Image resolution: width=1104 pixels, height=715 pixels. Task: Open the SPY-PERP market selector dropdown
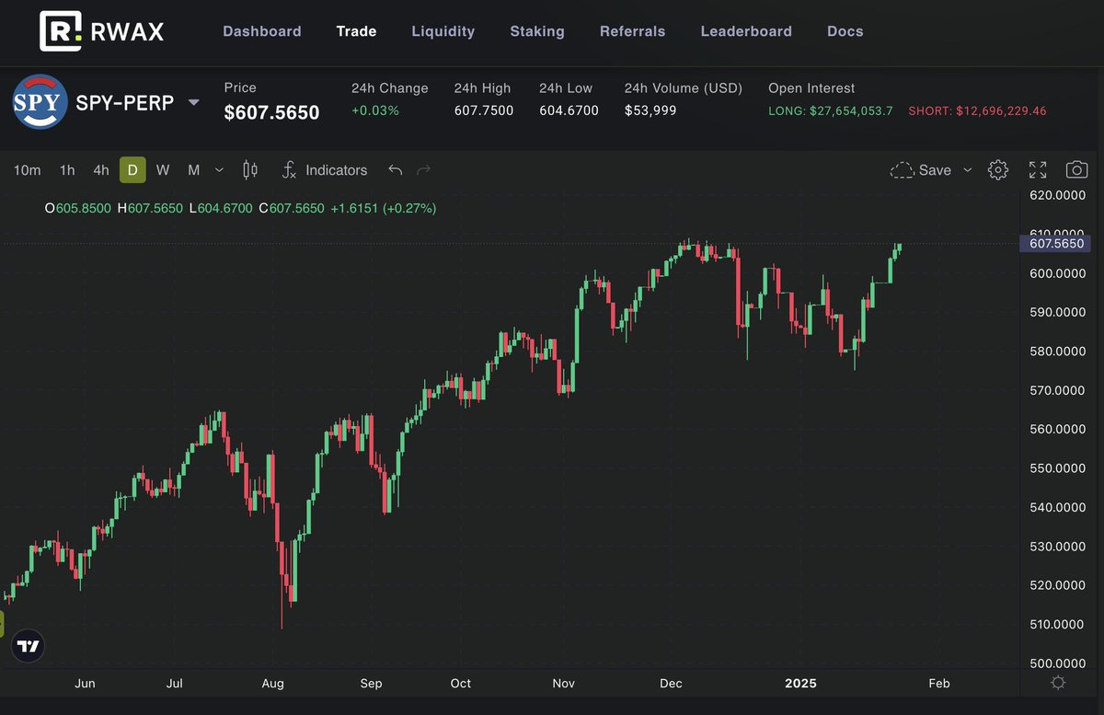(x=194, y=103)
